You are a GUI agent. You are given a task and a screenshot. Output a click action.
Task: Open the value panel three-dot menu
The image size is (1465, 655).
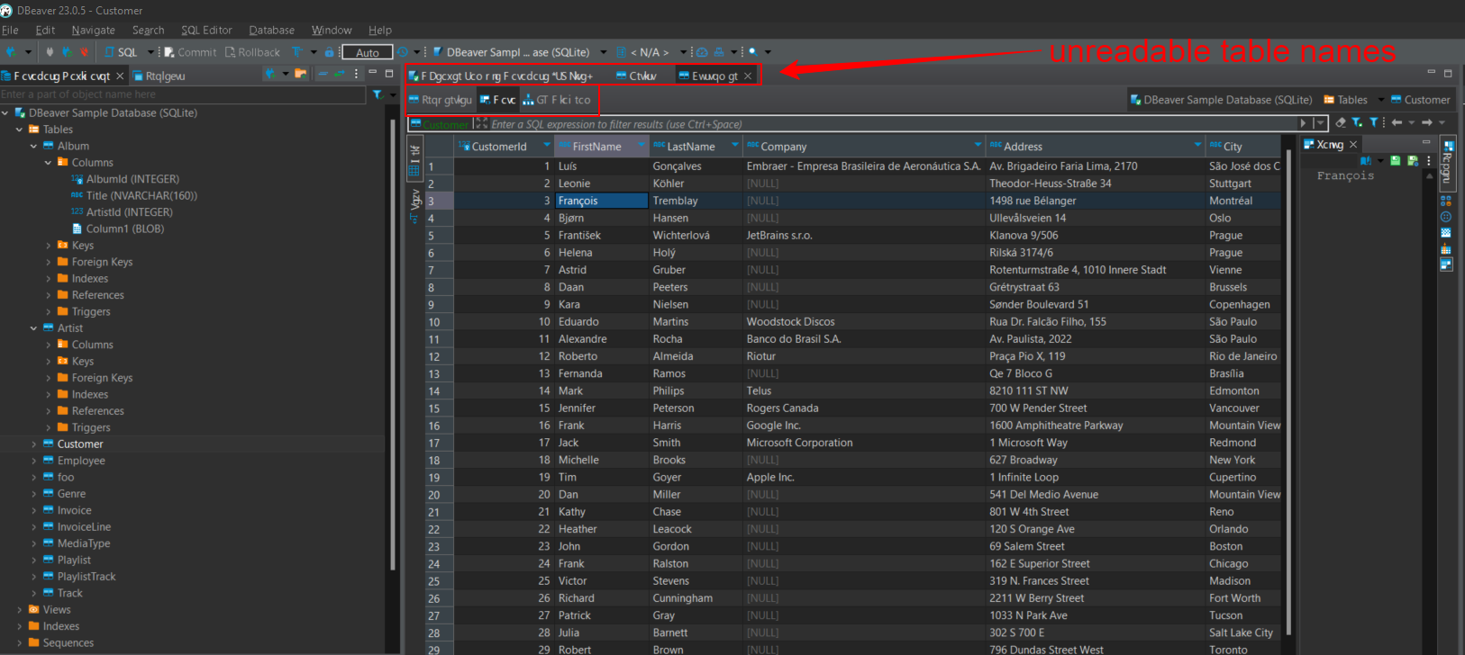click(x=1429, y=161)
